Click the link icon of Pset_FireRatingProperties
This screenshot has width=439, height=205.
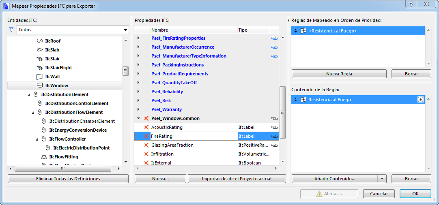pyautogui.click(x=274, y=38)
